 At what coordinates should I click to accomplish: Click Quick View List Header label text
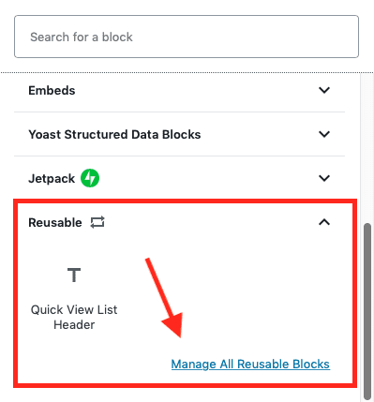74,317
